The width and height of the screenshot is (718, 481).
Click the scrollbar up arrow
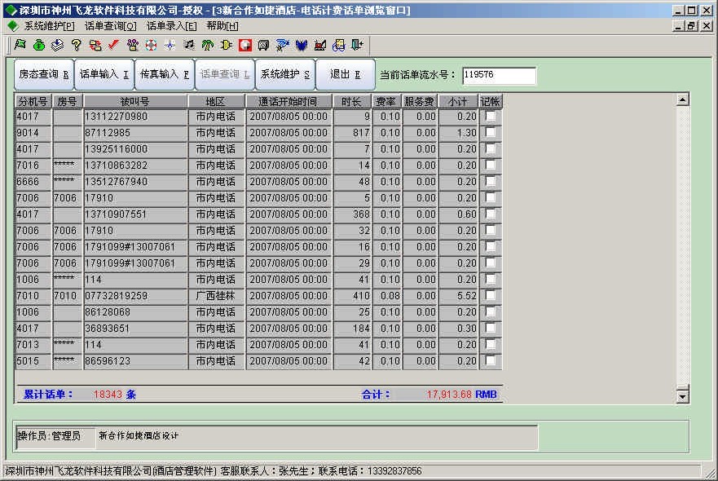682,99
